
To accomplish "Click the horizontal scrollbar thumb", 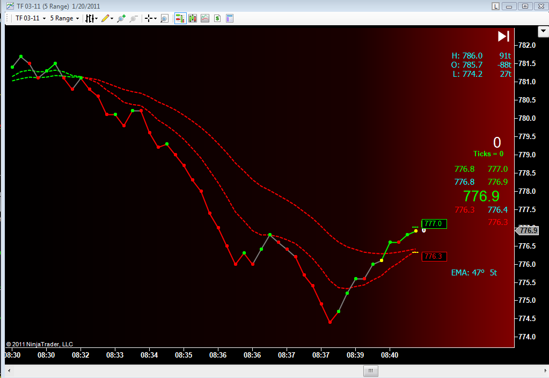I will point(370,370).
